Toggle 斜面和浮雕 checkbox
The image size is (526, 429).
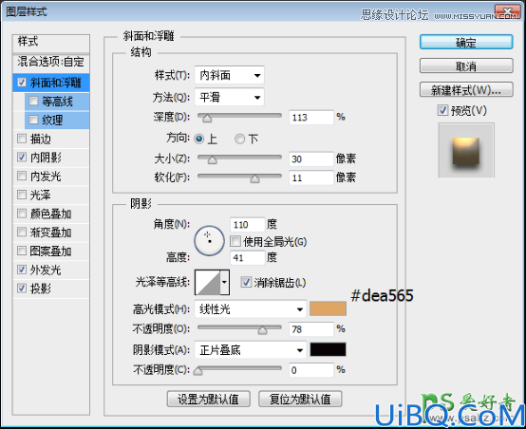22,83
